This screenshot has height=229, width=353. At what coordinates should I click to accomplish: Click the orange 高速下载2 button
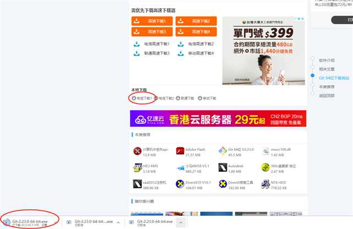pyautogui.click(x=196, y=21)
